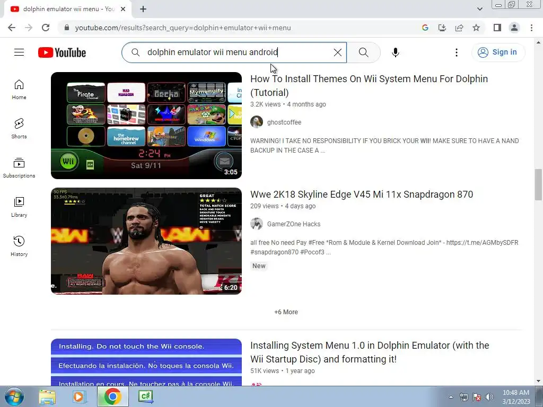Play the Installing Wii console thumbnail
543x407 pixels.
(x=146, y=362)
